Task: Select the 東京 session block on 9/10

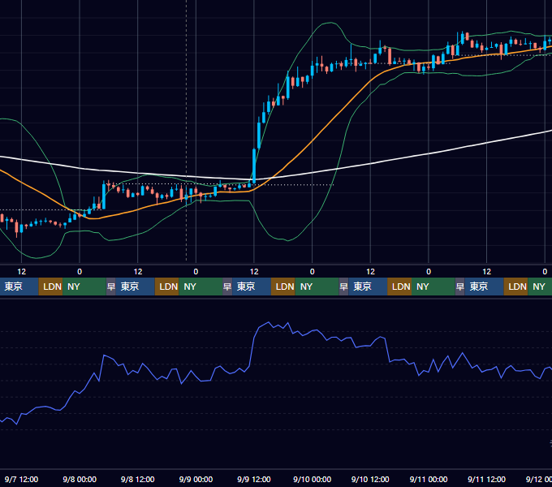Action: click(x=368, y=287)
